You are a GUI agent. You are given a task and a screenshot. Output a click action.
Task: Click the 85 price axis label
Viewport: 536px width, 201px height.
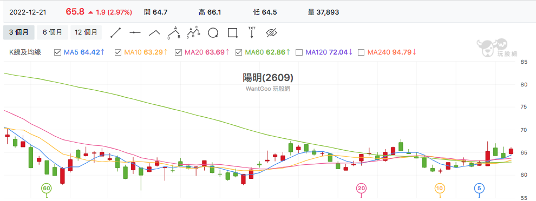click(x=524, y=62)
